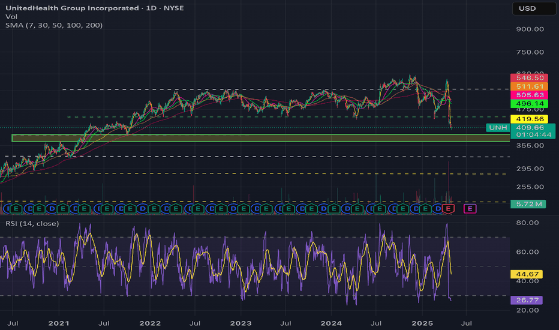Click the 01:04:44 countdown timer label
Viewport: 559px width, 330px height.
coord(533,135)
